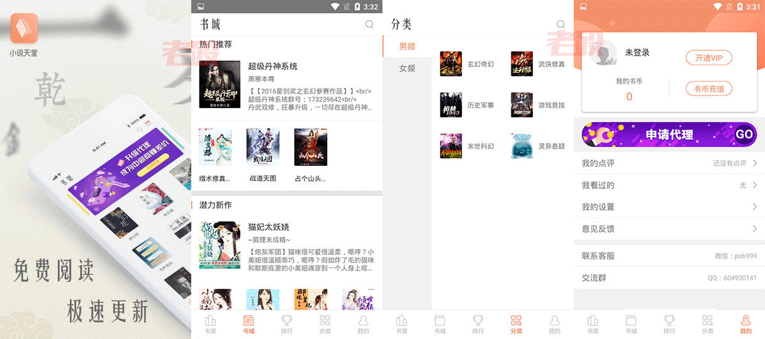Open 交流群 row
This screenshot has width=765, height=339.
pyautogui.click(x=669, y=277)
